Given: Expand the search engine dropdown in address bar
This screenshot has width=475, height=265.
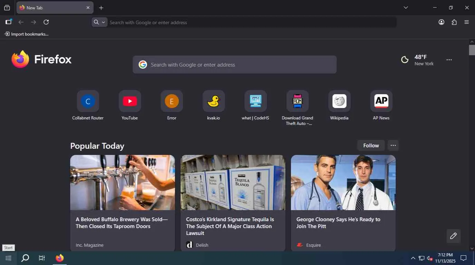Looking at the screenshot, I should (x=99, y=22).
